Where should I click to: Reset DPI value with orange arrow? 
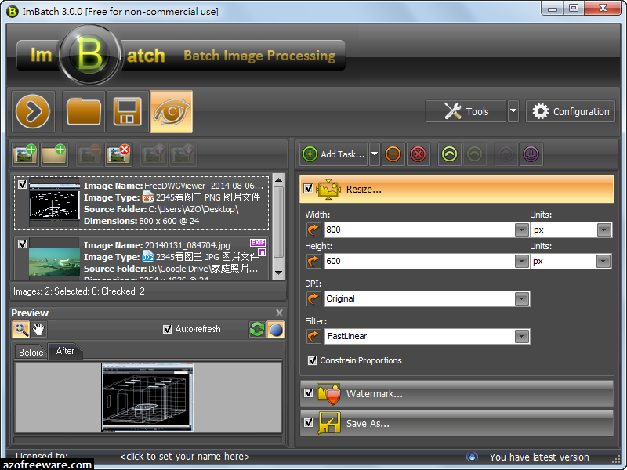[313, 298]
